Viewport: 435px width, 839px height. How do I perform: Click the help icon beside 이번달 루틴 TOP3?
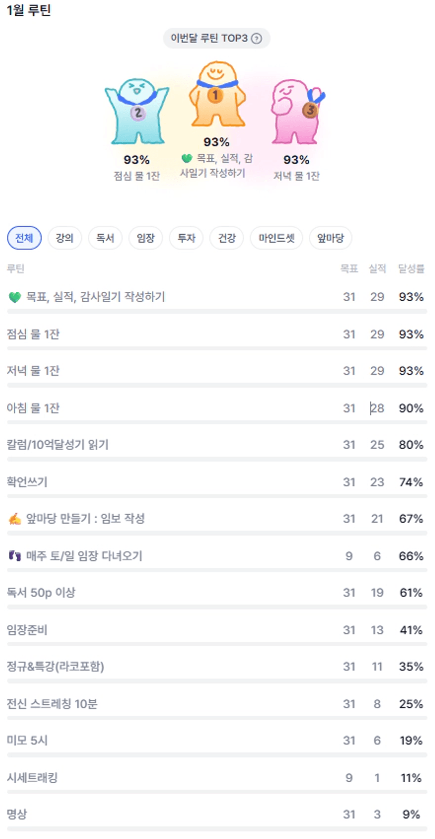256,38
